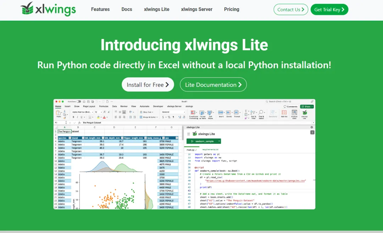Viewport: 383px width, 233px height.
Task: Close the xlwings Lite task pane
Action: click(x=312, y=127)
